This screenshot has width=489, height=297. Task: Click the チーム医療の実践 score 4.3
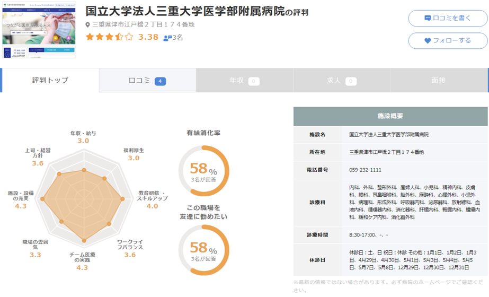(x=82, y=268)
